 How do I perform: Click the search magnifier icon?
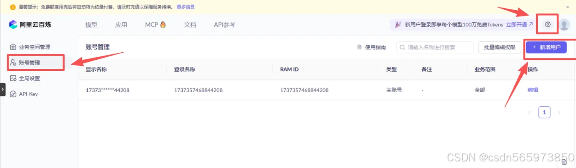403,47
